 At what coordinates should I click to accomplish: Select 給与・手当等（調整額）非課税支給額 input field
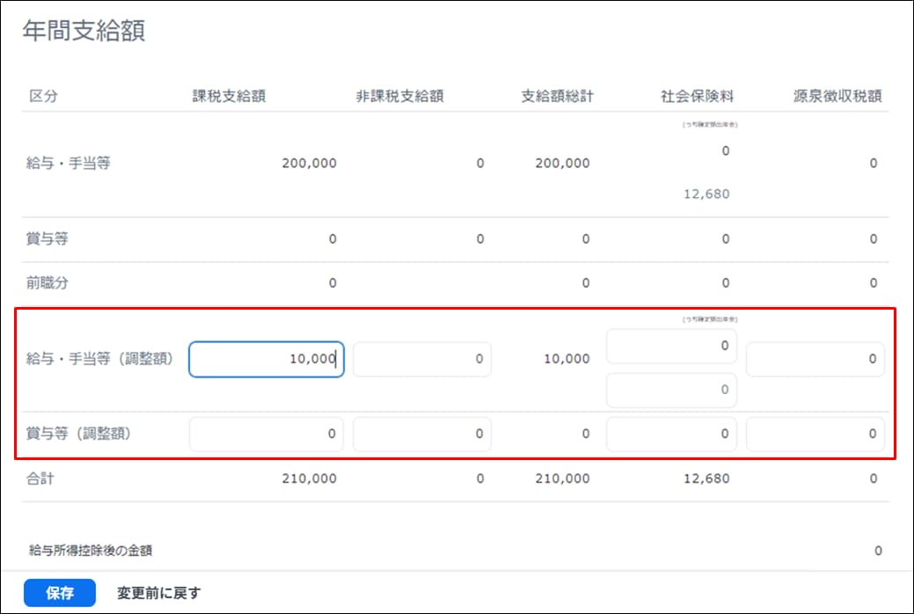(421, 359)
